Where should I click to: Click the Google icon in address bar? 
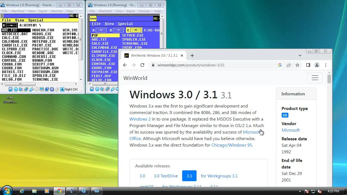coord(280,65)
